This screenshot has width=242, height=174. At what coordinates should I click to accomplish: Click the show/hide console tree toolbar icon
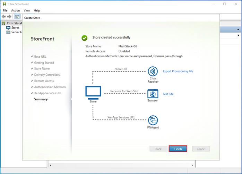click(x=17, y=17)
